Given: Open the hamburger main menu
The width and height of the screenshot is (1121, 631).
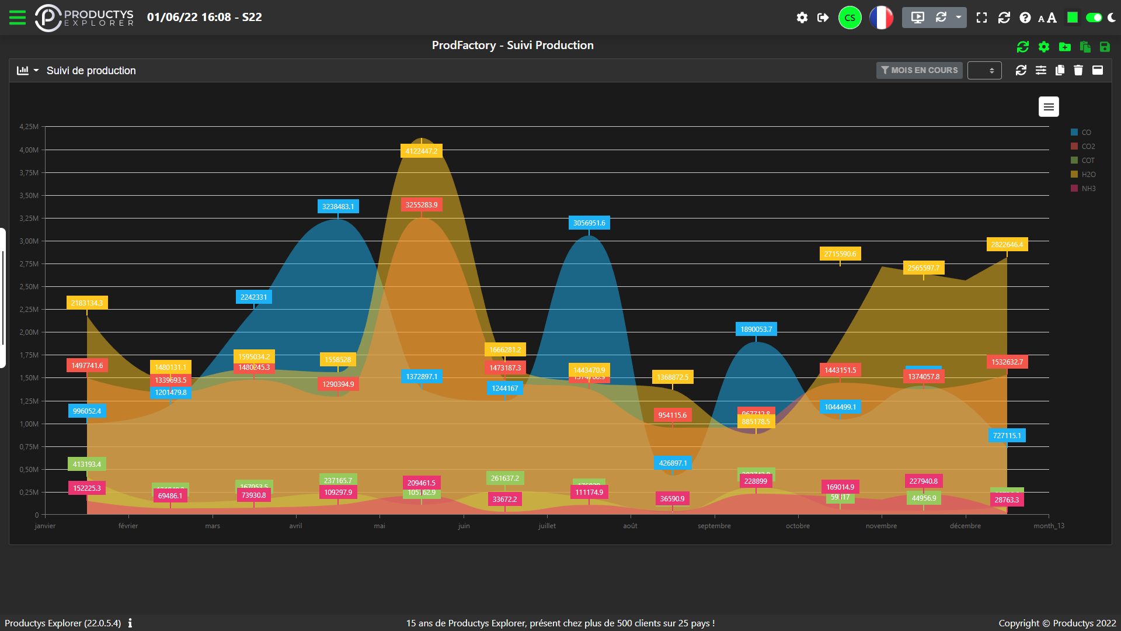Looking at the screenshot, I should pyautogui.click(x=18, y=18).
